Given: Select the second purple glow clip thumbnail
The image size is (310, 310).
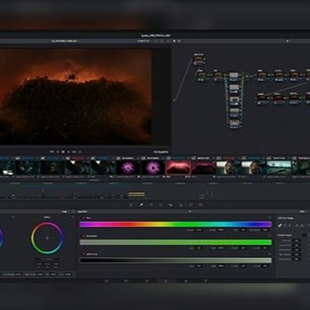Looking at the screenshot, I should [153, 167].
